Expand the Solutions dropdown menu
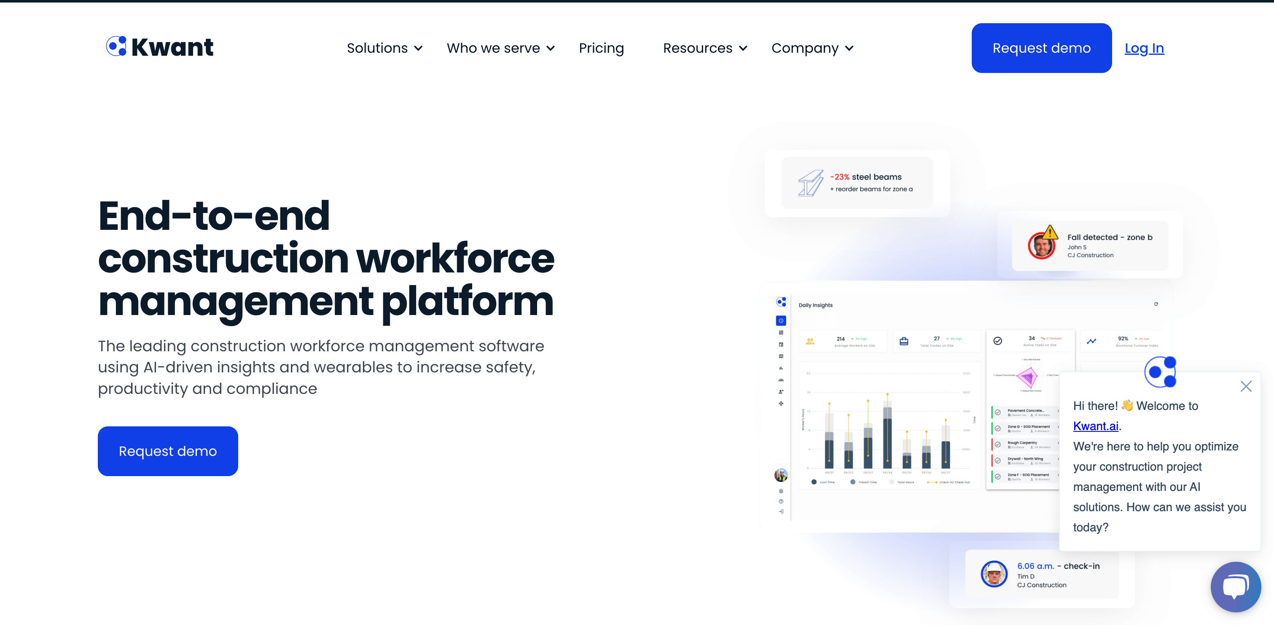1274x625 pixels. 384,48
